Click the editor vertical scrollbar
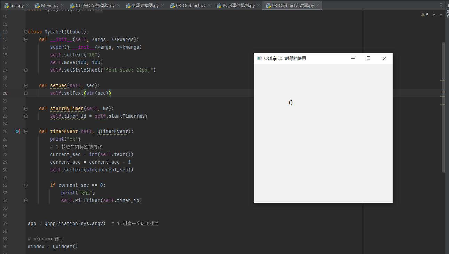This screenshot has height=254, width=449. pyautogui.click(x=443, y=107)
